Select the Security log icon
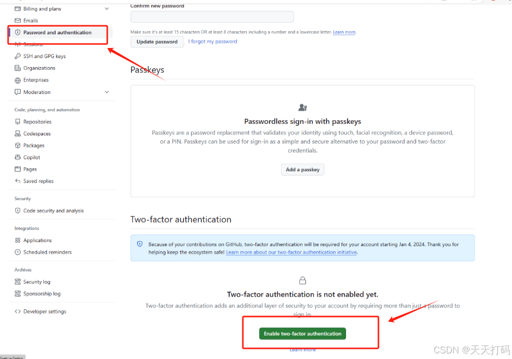512x359 pixels. 17,282
